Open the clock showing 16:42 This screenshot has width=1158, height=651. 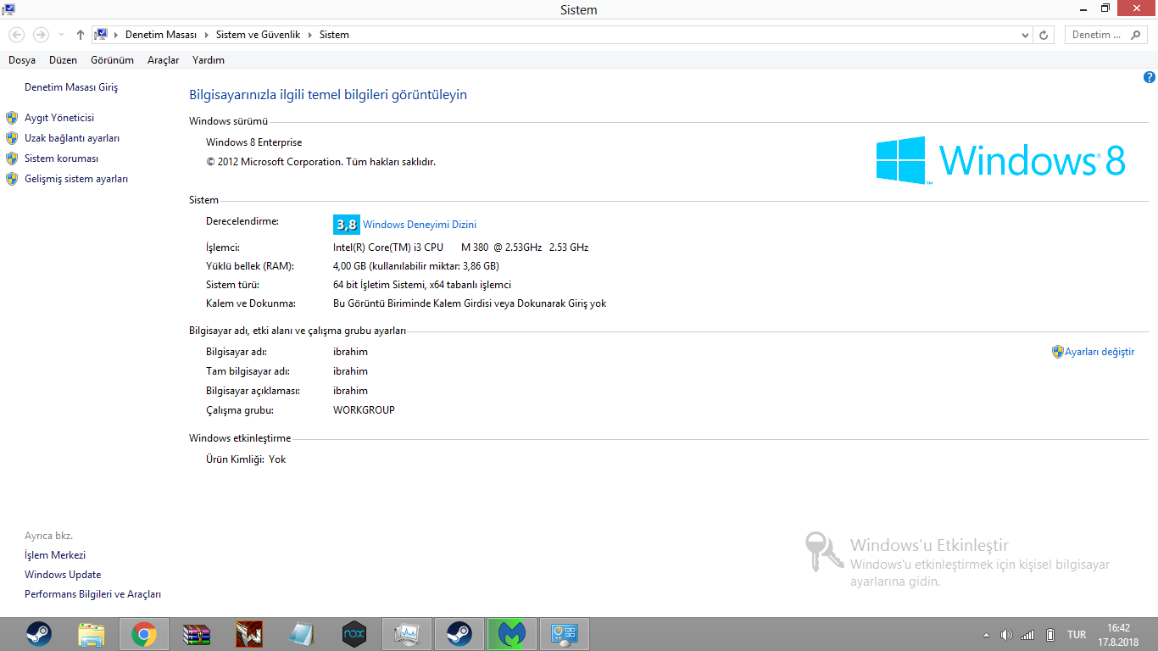pos(1119,635)
